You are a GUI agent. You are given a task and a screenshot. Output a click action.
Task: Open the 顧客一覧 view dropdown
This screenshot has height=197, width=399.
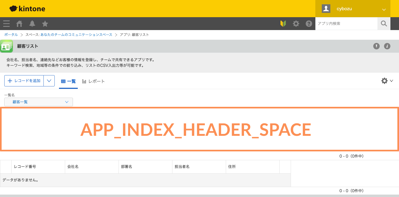[x=39, y=102]
